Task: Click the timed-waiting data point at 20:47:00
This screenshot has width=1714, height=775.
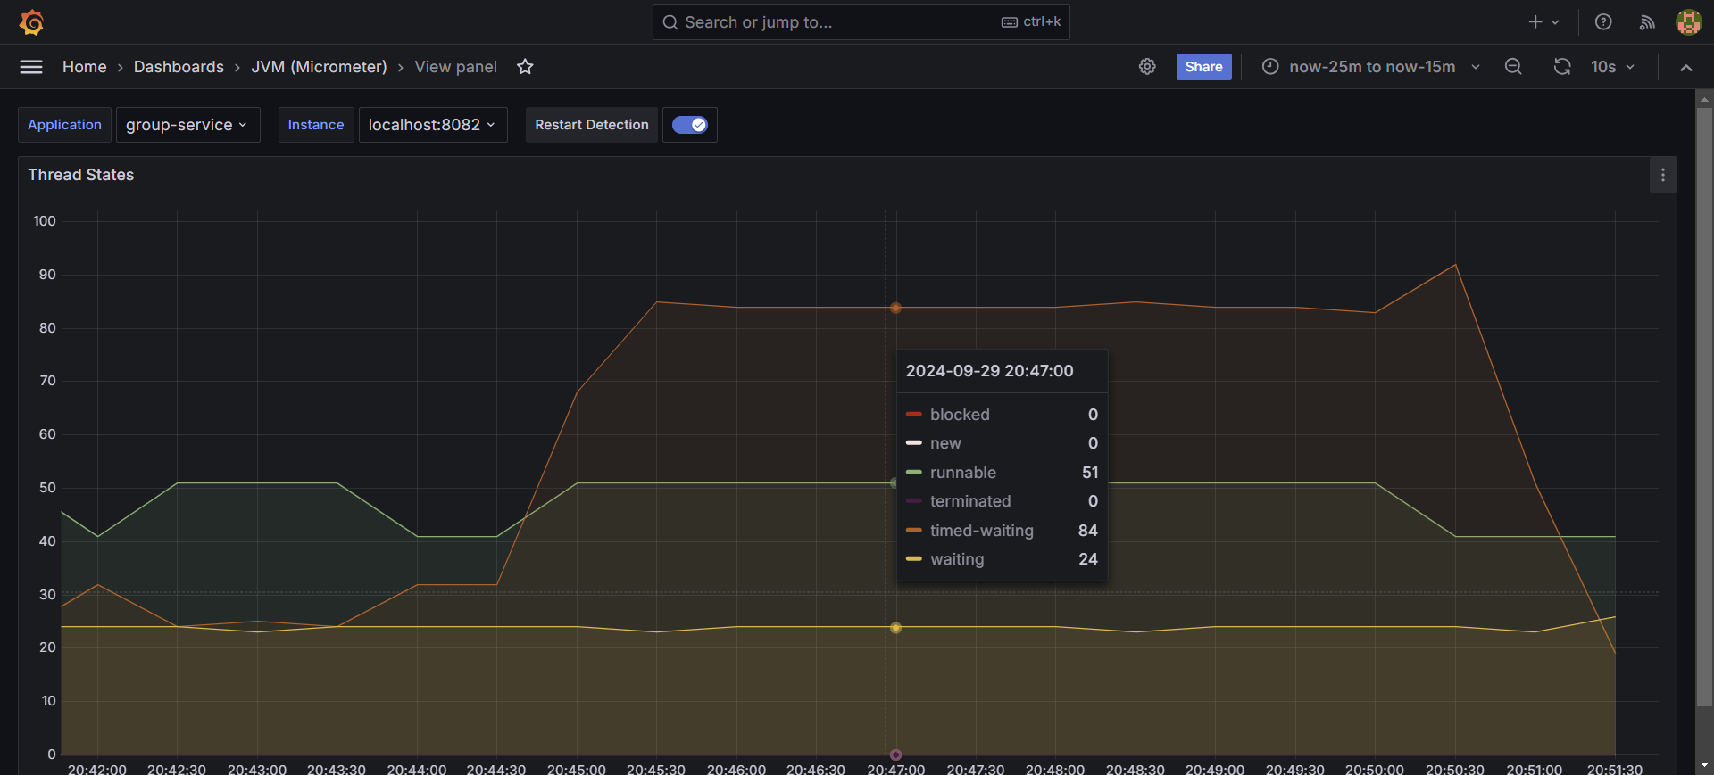Action: click(895, 308)
